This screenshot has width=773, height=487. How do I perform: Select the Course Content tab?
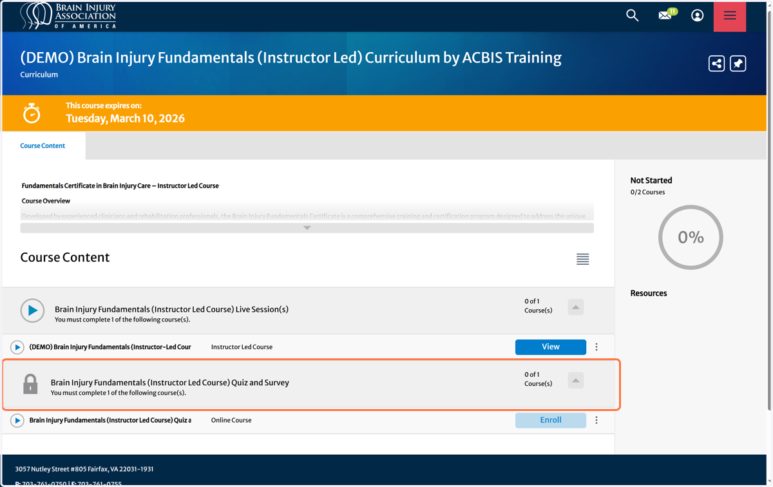(x=43, y=146)
